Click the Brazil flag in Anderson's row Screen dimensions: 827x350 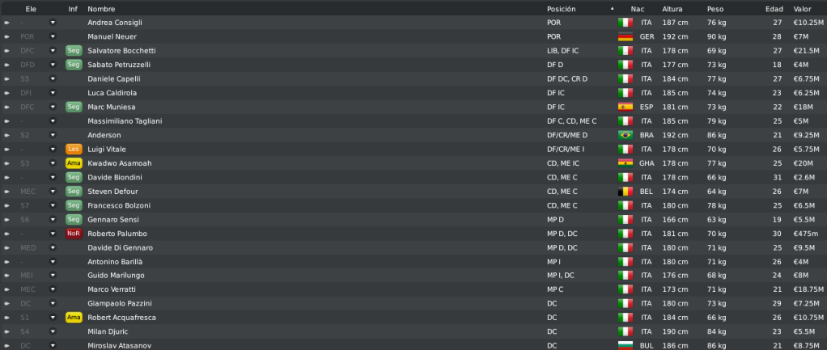tap(625, 135)
